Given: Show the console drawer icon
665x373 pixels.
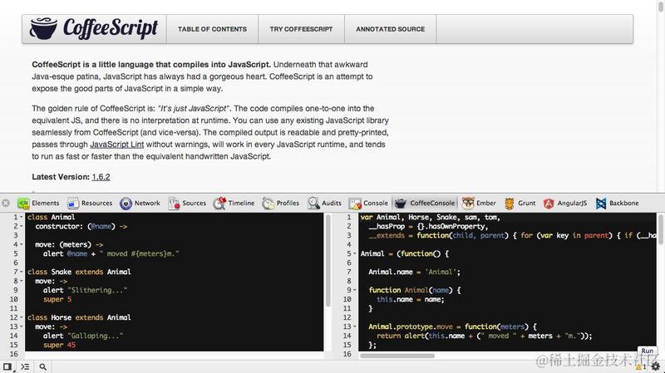Looking at the screenshot, I should (25, 366).
